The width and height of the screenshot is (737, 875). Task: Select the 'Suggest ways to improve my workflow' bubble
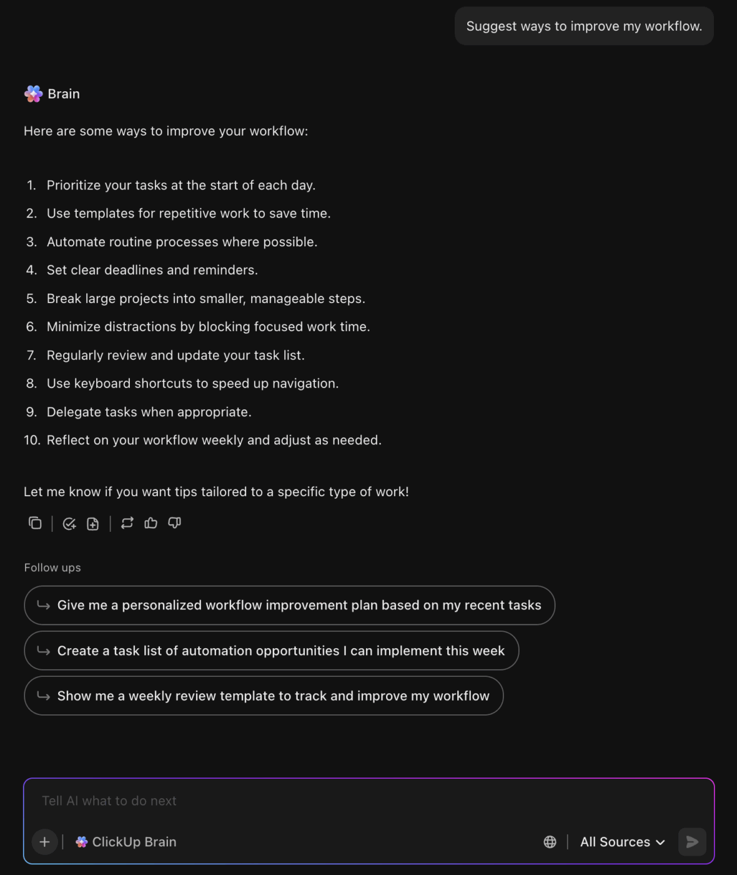pos(583,26)
